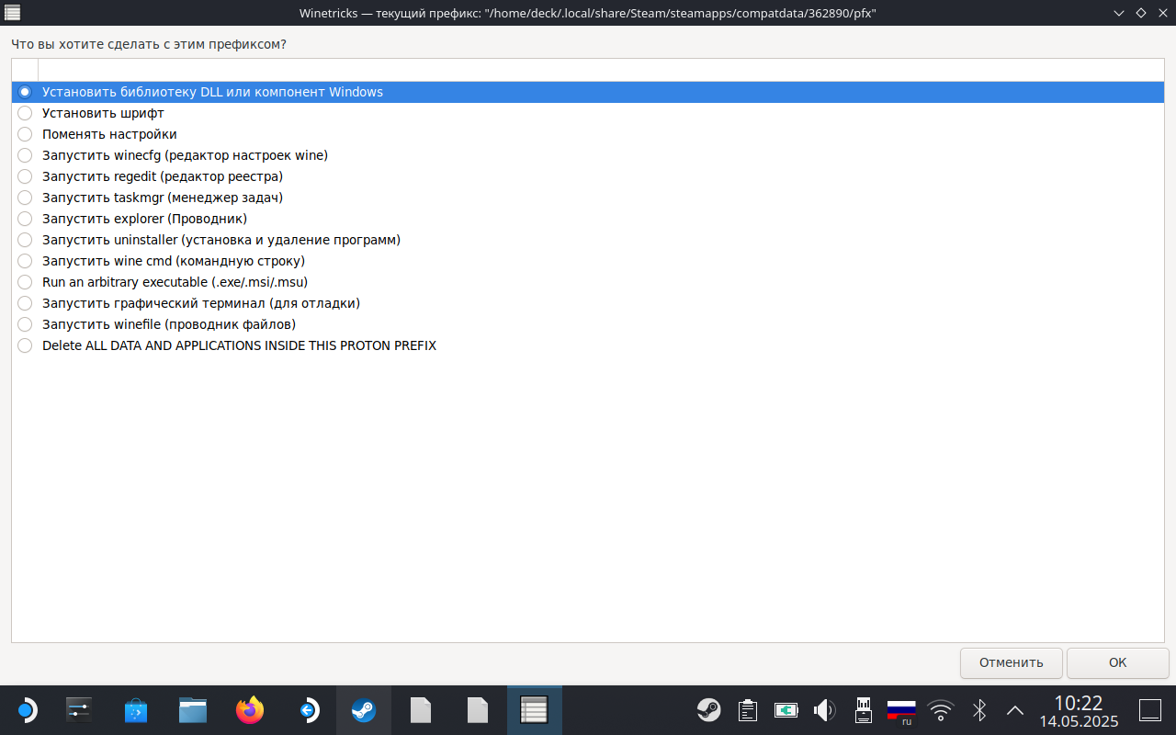Pick "Запустить winefile (проводник файлов)" option

click(588, 324)
